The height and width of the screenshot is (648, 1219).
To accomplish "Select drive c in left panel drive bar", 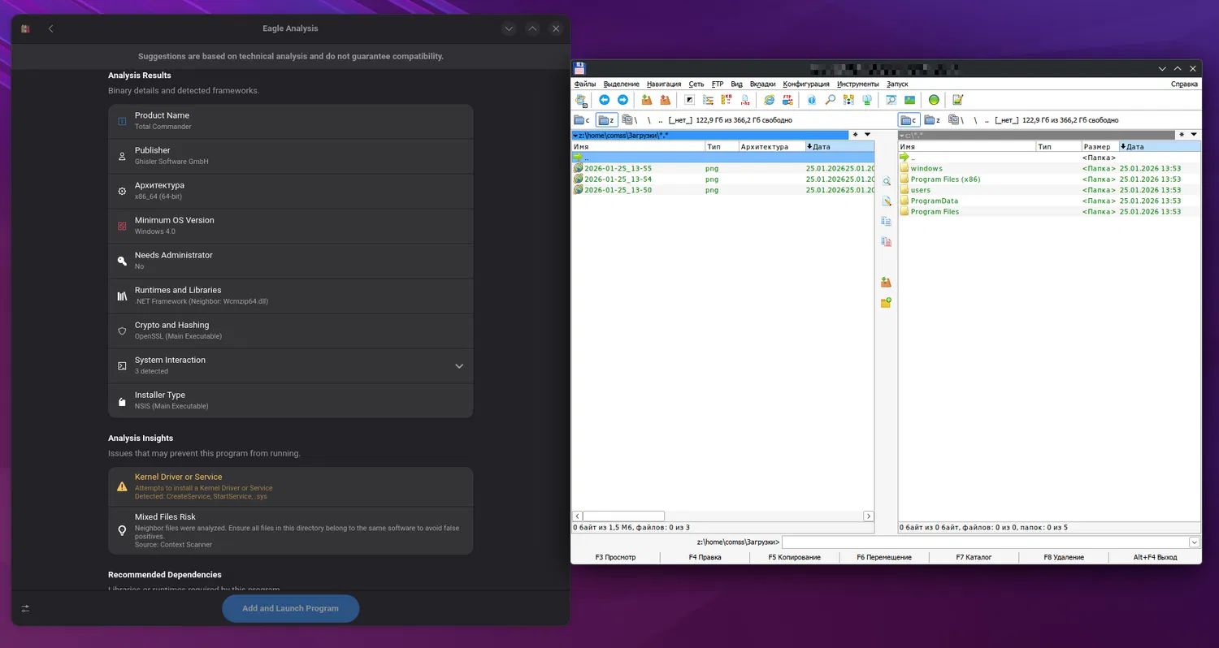I will coord(583,120).
